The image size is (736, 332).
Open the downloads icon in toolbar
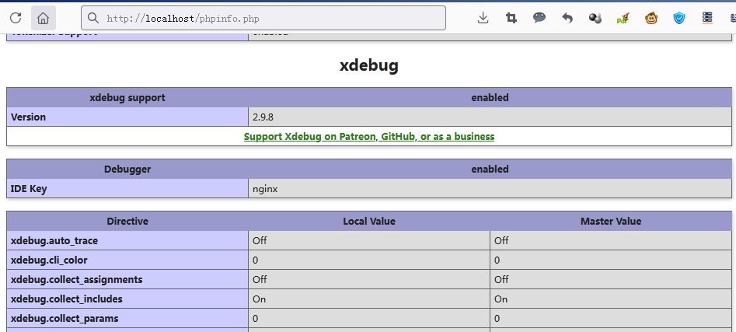[x=483, y=19]
